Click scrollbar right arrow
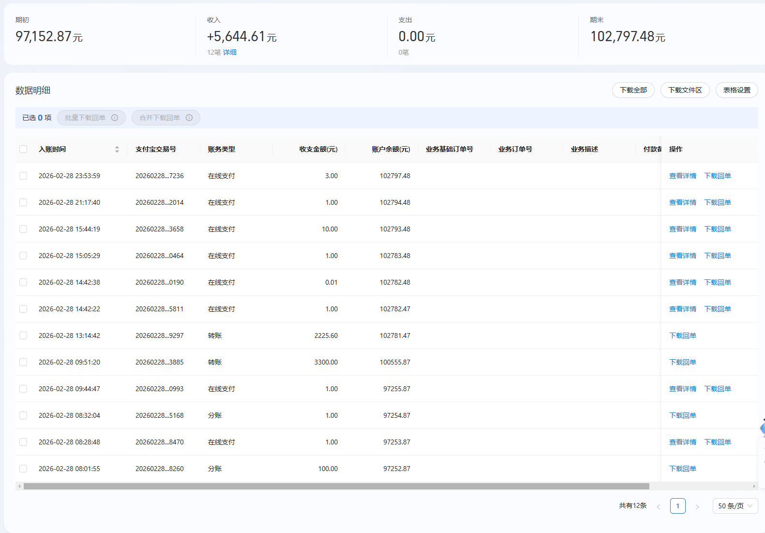765x533 pixels. tap(754, 486)
